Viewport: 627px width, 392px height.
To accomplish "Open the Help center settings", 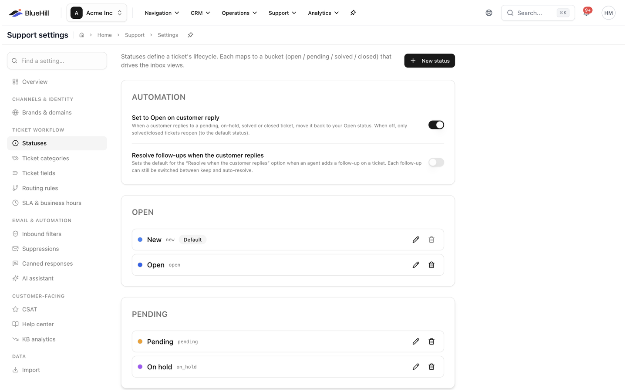I will (x=57, y=324).
